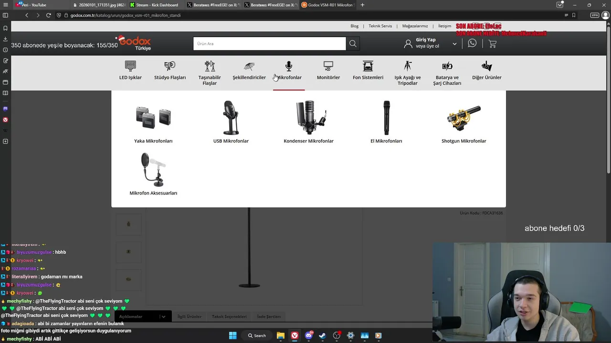Open the Windows Start menu
This screenshot has height=343, width=611.
click(232, 335)
